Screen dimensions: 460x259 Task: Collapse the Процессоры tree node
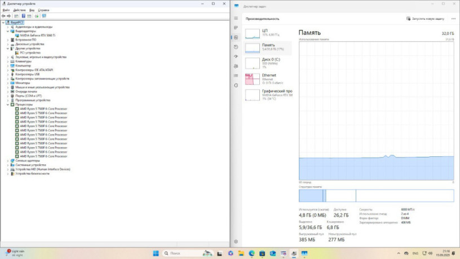tap(8, 104)
